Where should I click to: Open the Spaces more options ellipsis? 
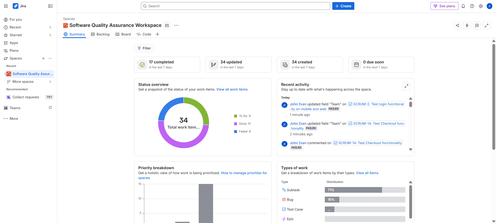(50, 58)
